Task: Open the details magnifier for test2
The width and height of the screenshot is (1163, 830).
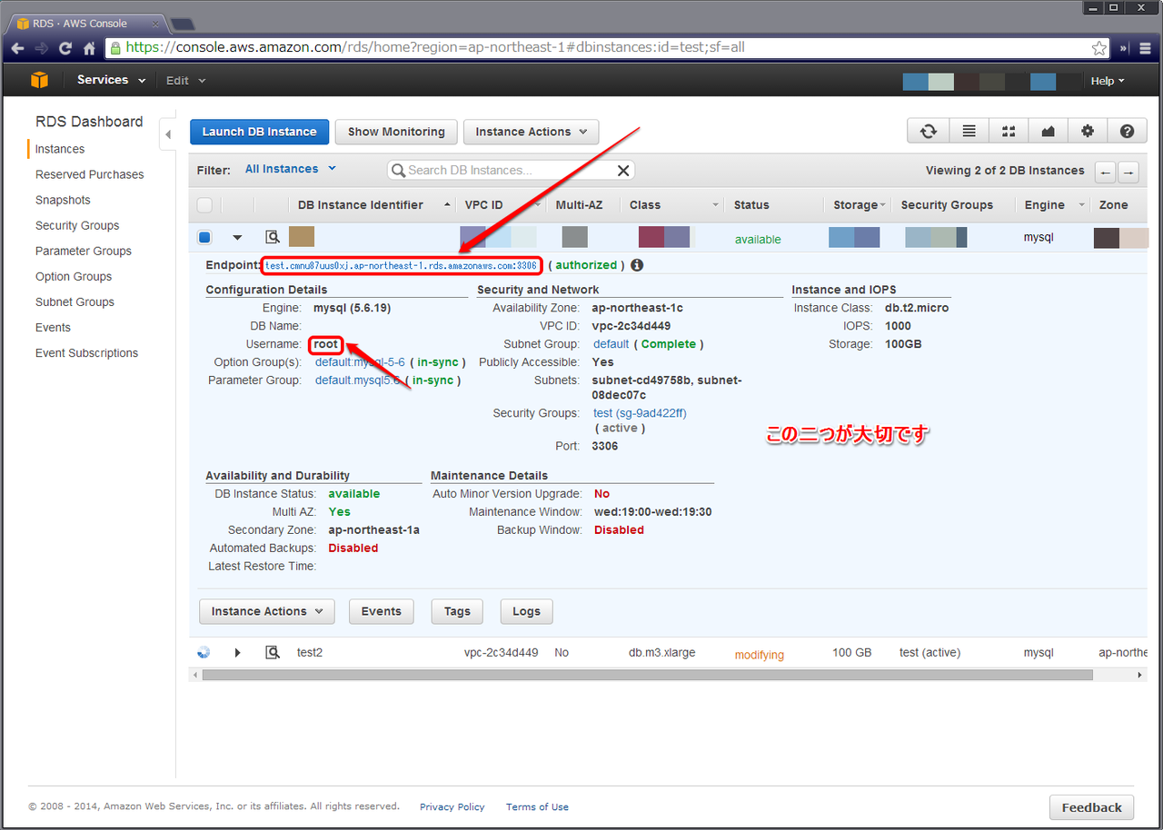Action: tap(273, 652)
